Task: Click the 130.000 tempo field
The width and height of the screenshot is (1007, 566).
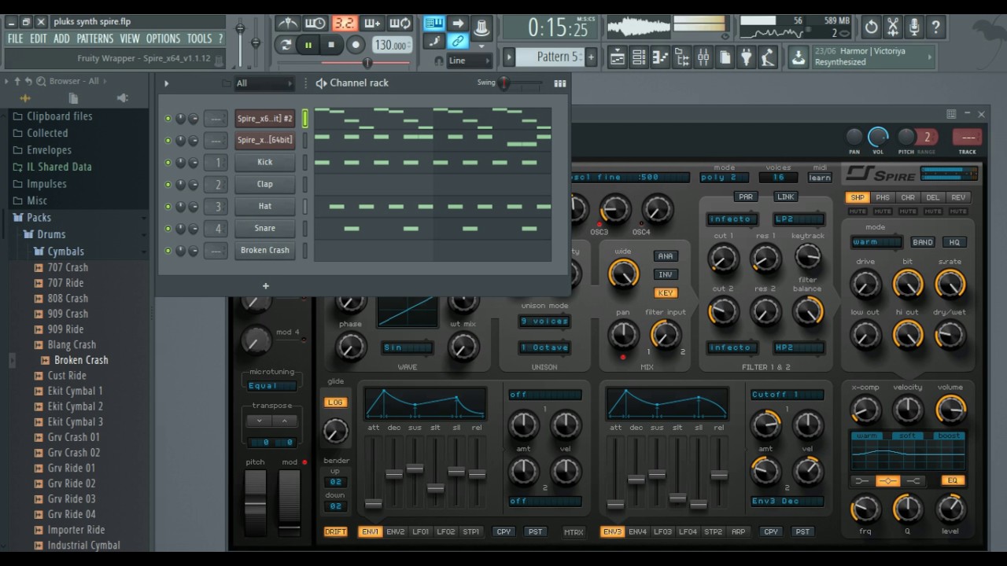Action: 391,45
